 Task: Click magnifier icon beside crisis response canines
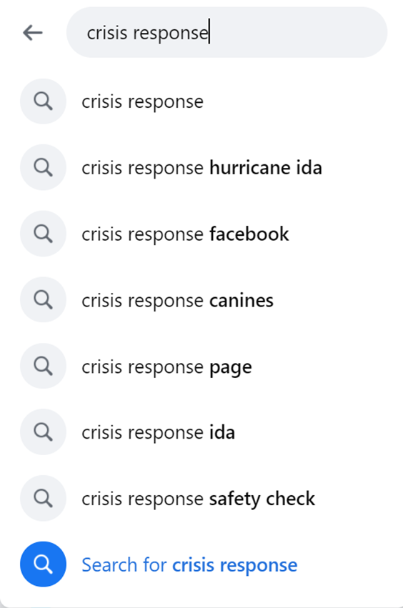[43, 300]
